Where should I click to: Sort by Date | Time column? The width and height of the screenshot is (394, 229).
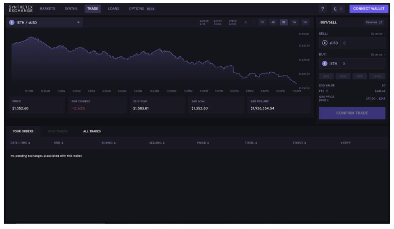21,143
